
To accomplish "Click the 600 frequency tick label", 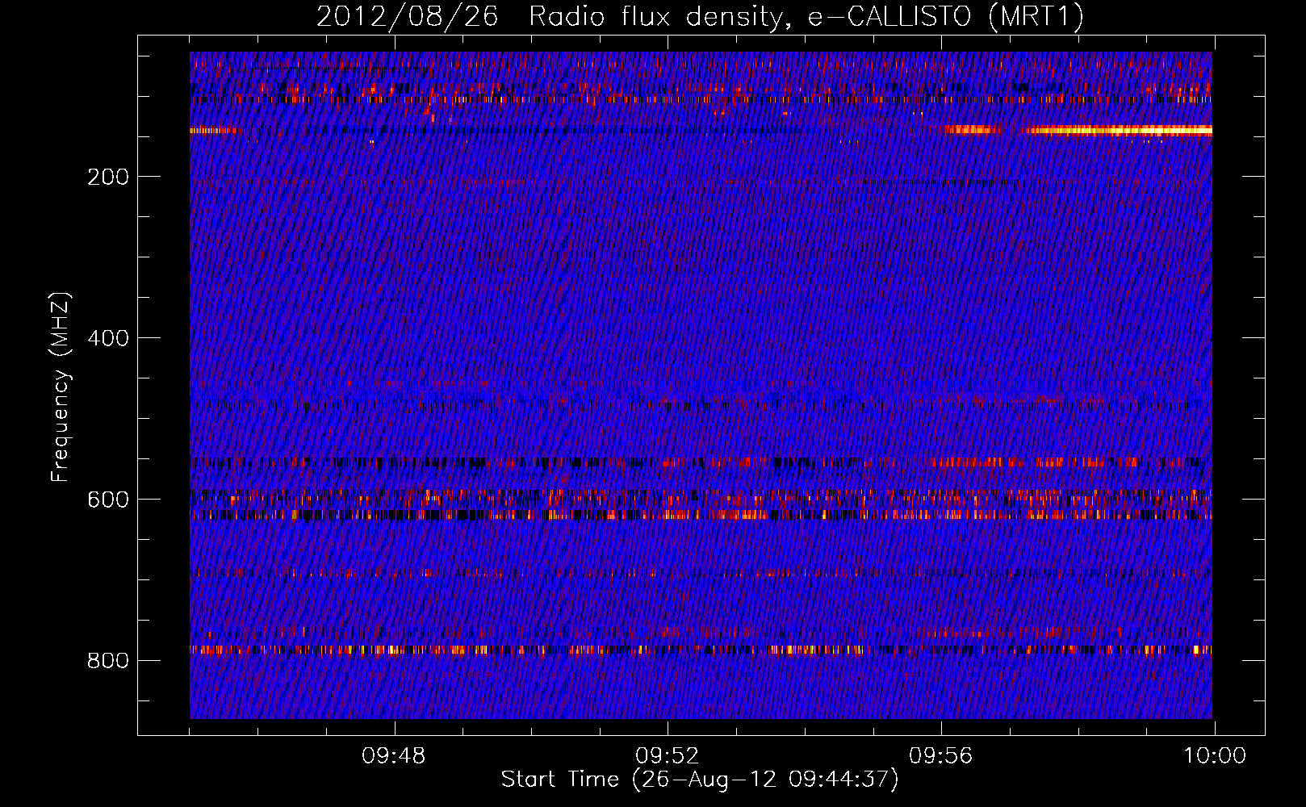I will [108, 500].
